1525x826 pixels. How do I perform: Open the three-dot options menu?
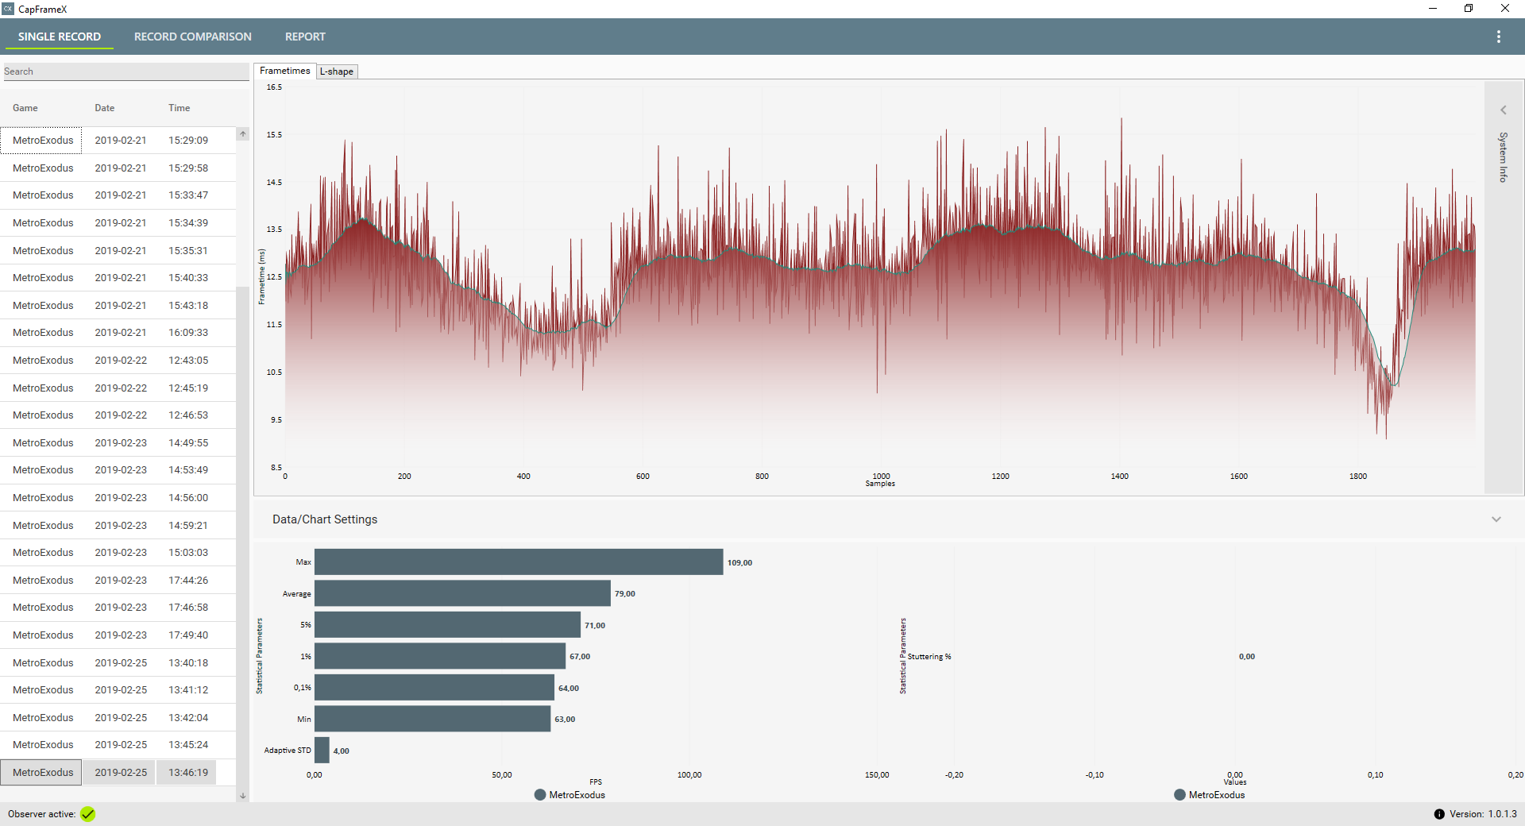(x=1499, y=37)
